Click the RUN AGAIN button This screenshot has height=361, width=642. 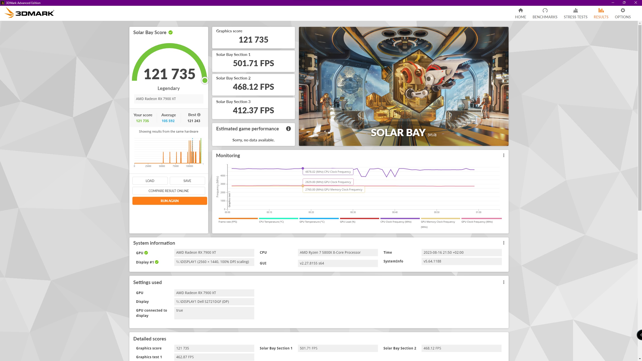[x=170, y=201]
